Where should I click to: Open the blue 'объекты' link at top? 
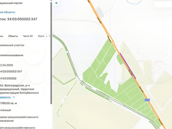[x=8, y=12]
